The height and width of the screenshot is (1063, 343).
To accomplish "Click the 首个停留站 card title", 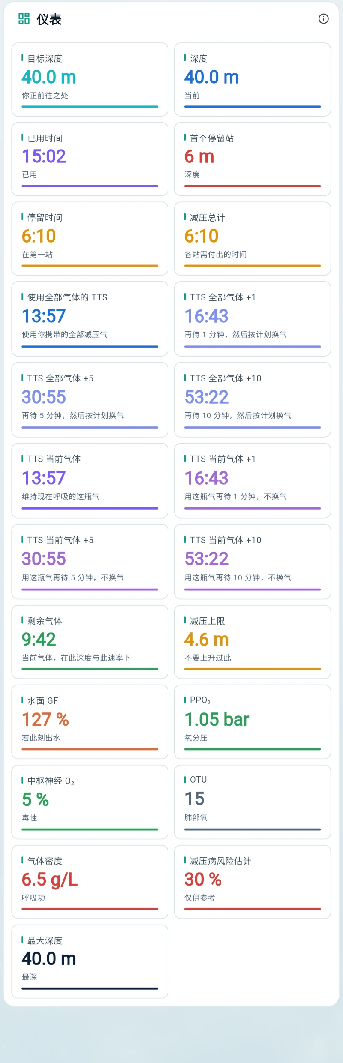I will (212, 138).
